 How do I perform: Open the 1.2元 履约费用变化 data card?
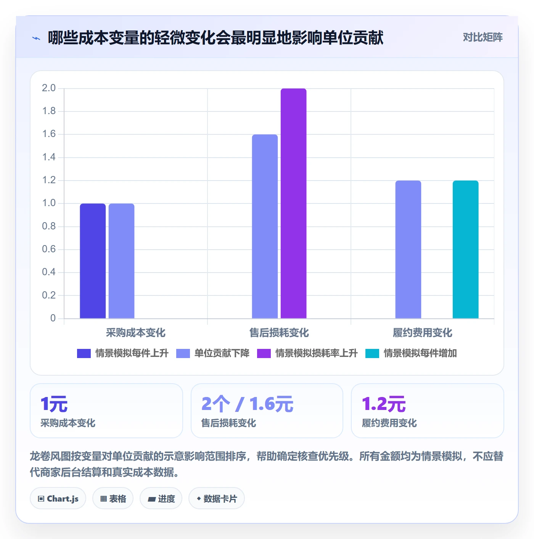428,411
